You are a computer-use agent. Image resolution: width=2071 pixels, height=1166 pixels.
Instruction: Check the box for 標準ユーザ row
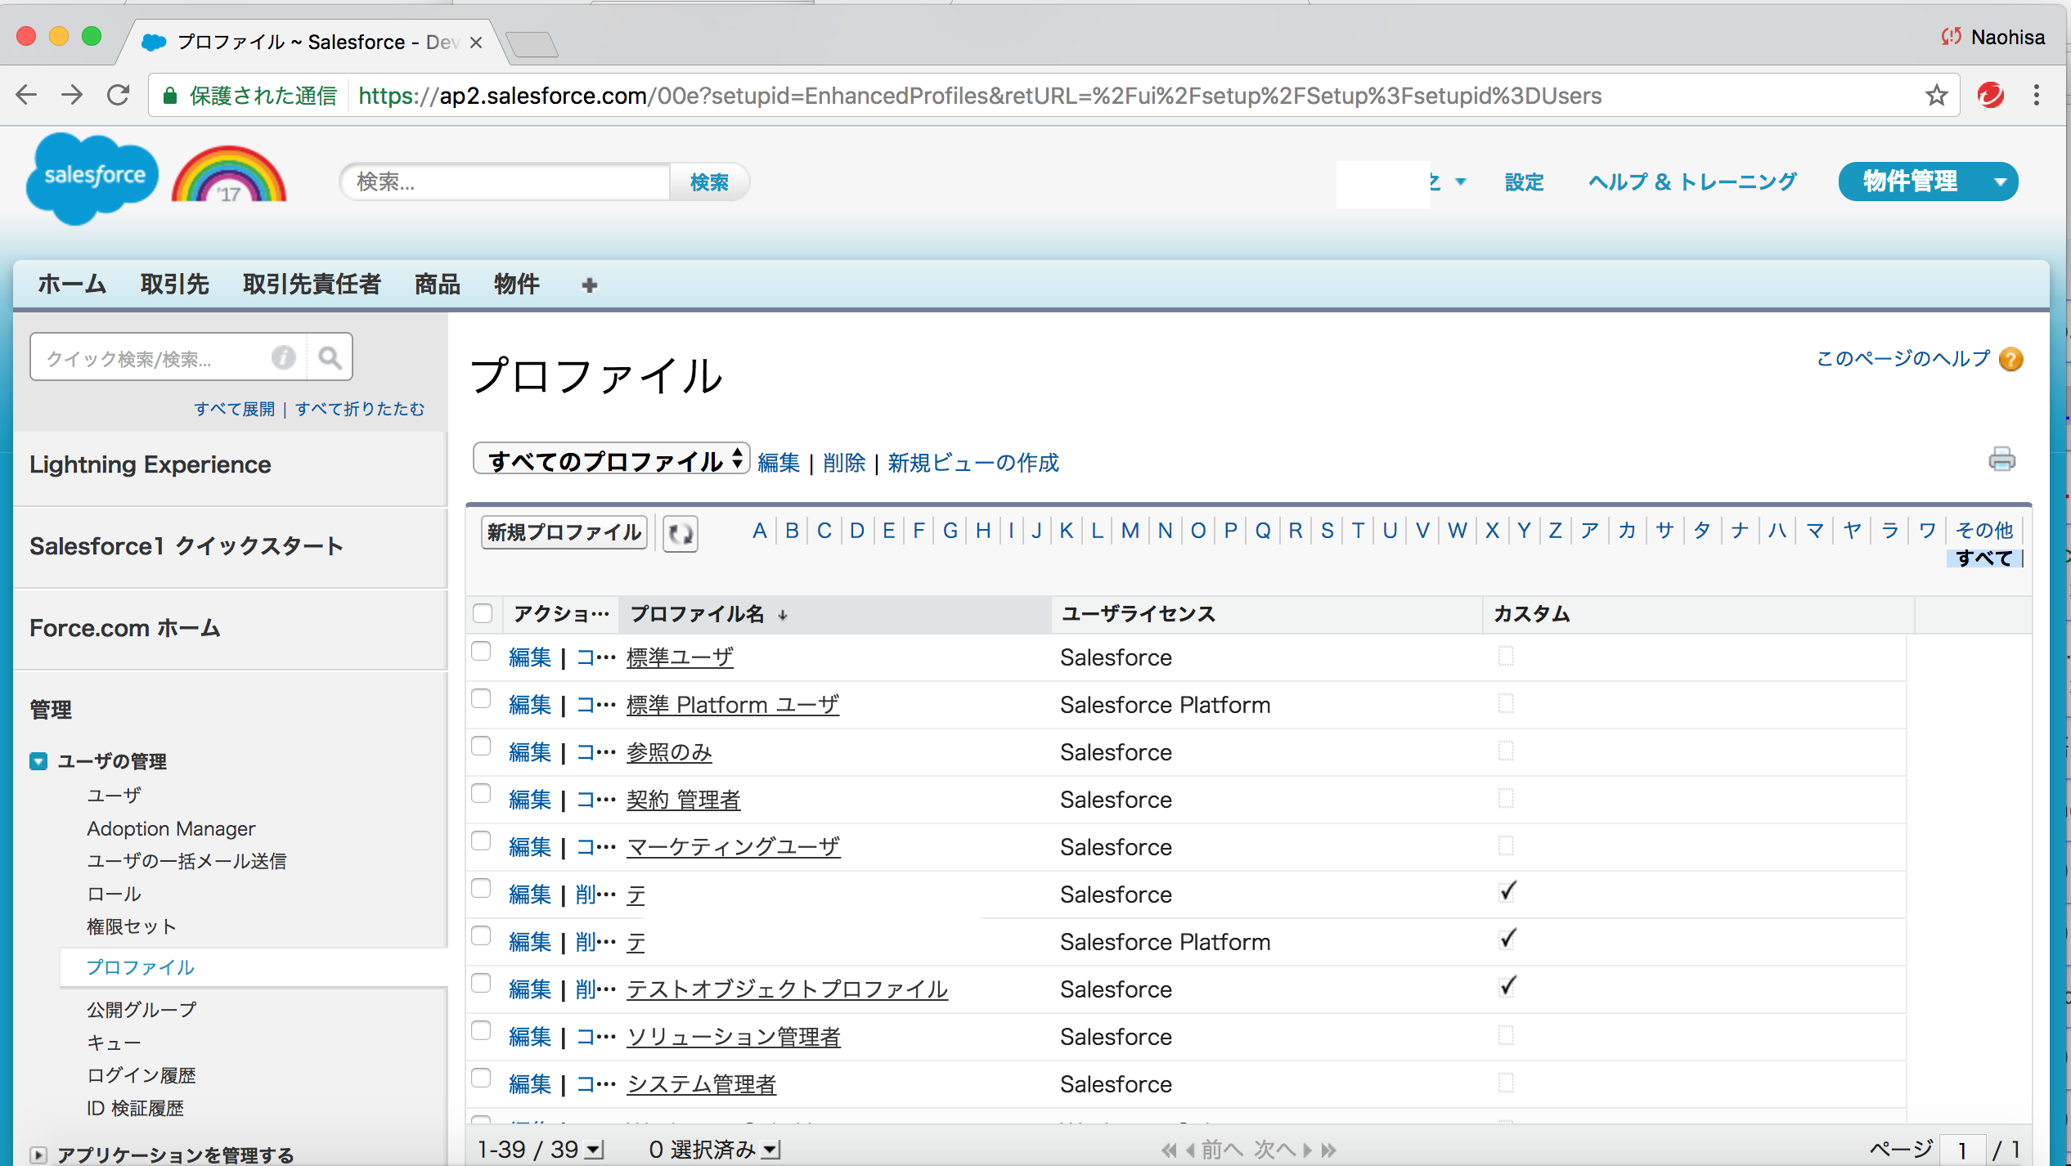pyautogui.click(x=481, y=651)
